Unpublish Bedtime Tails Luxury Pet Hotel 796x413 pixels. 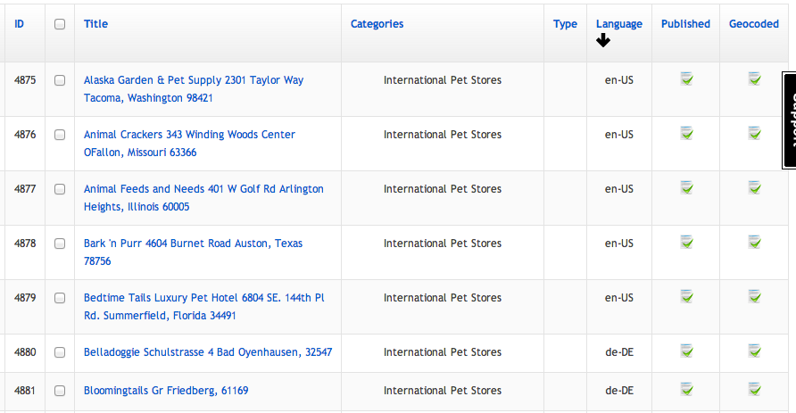[x=686, y=296]
